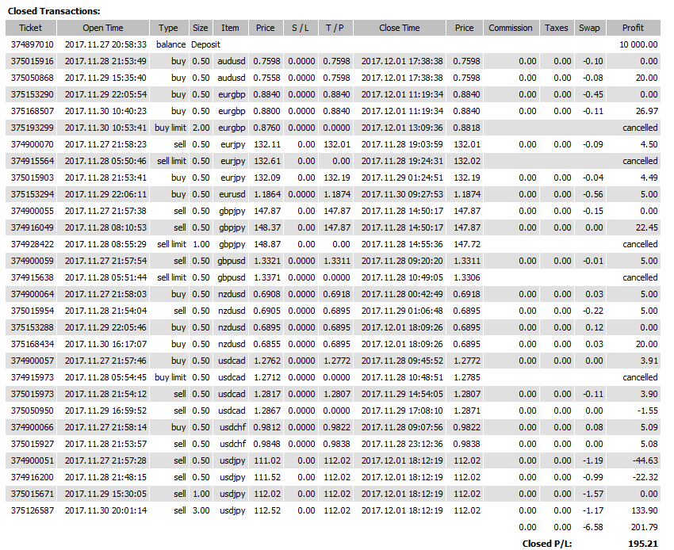Screen dimensions: 674x550
Task: Click the Closed P/L label
Action: click(547, 544)
